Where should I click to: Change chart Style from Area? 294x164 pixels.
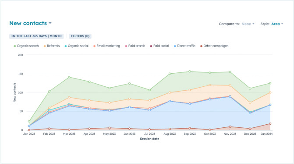pyautogui.click(x=277, y=24)
